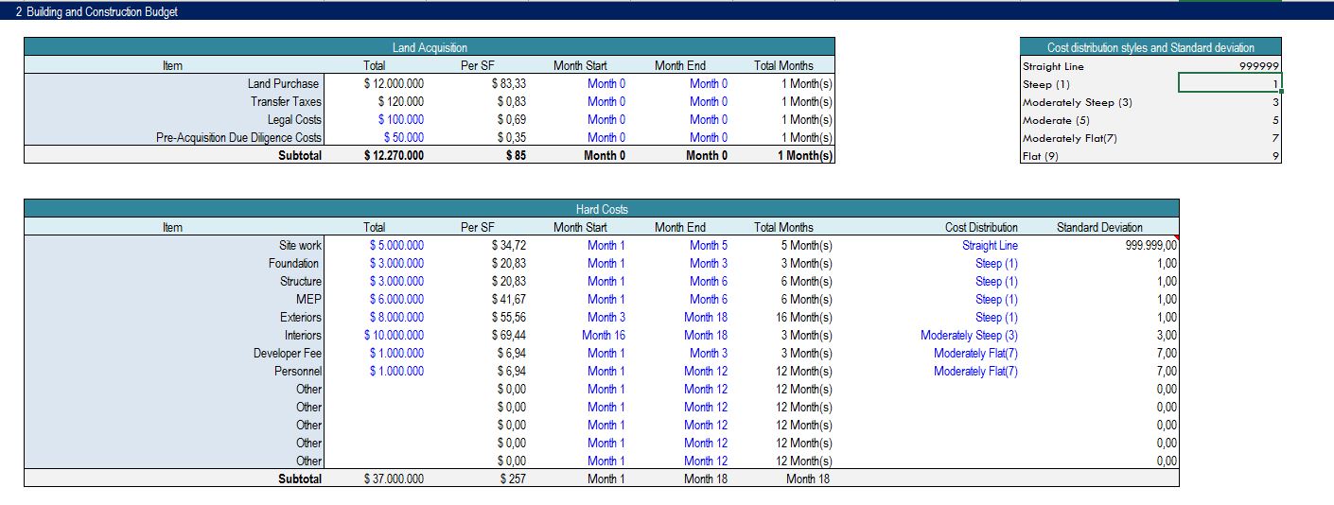The height and width of the screenshot is (505, 1334).
Task: Click the Interiors $10.000.000 total cell
Action: (x=394, y=335)
